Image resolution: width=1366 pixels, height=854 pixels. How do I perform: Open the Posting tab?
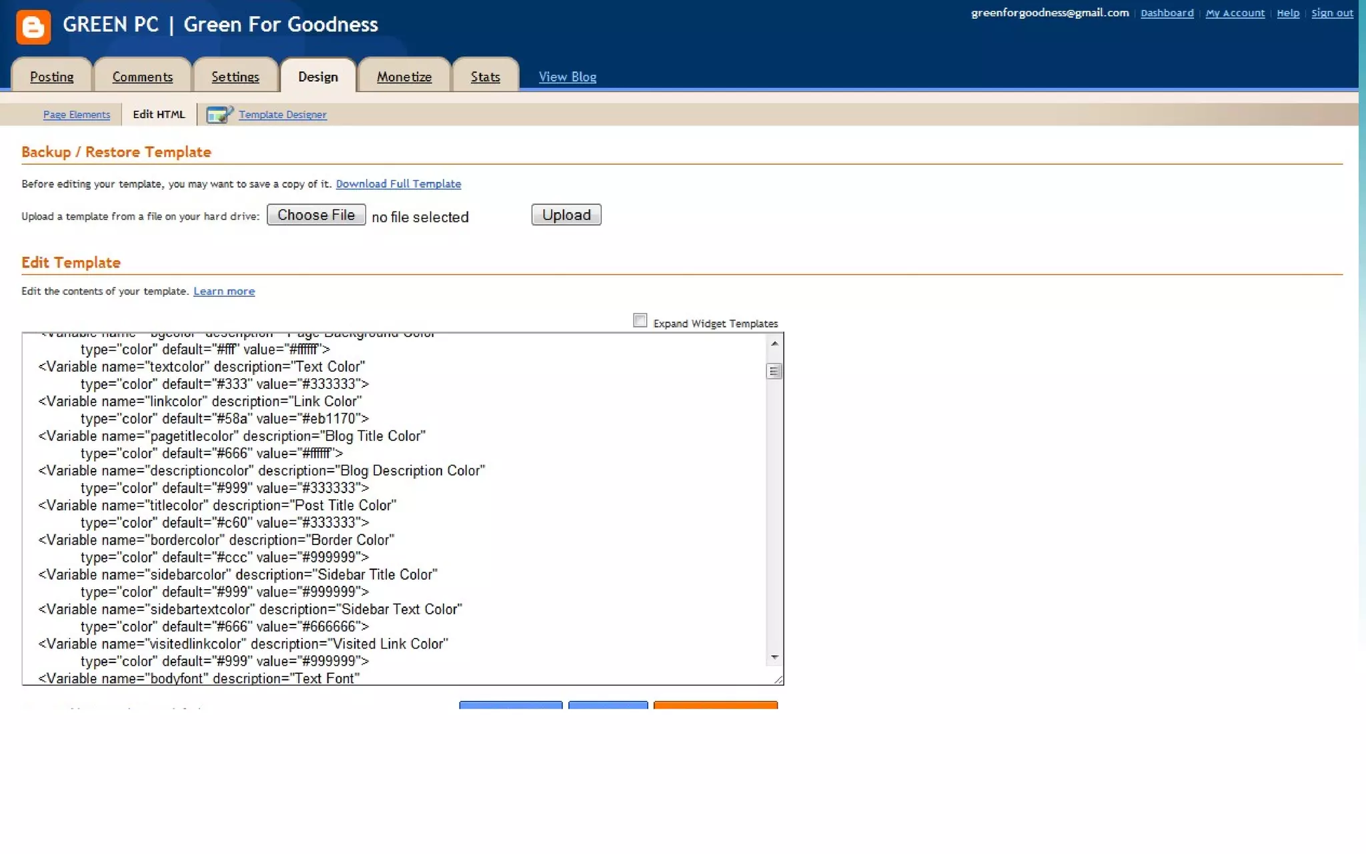(52, 77)
